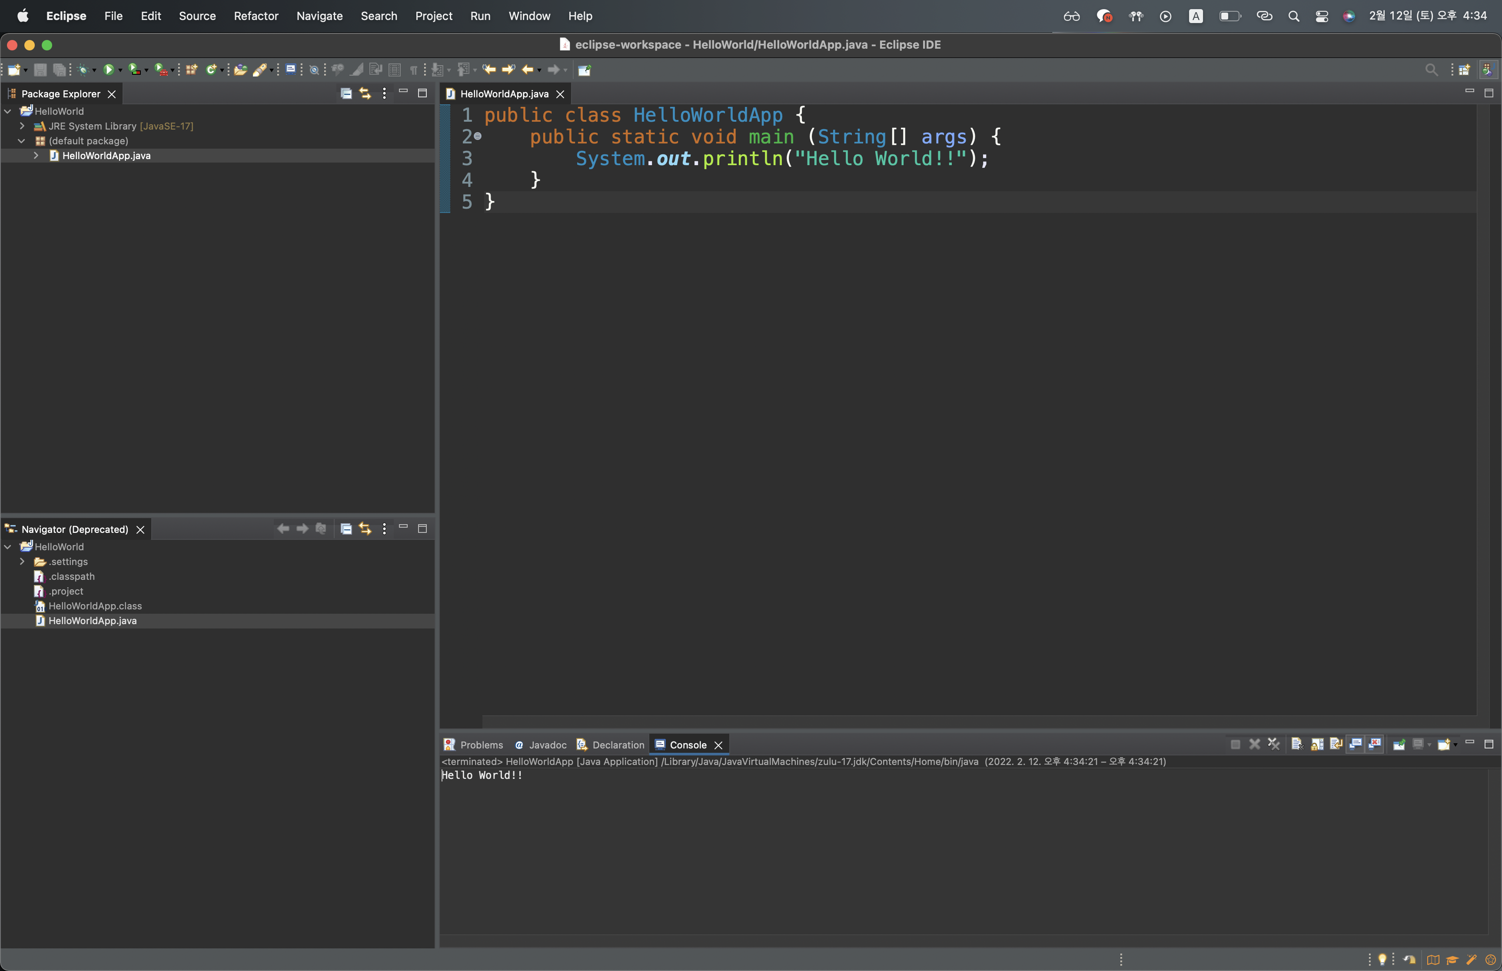
Task: Click the Debug bug icon
Action: tap(83, 70)
